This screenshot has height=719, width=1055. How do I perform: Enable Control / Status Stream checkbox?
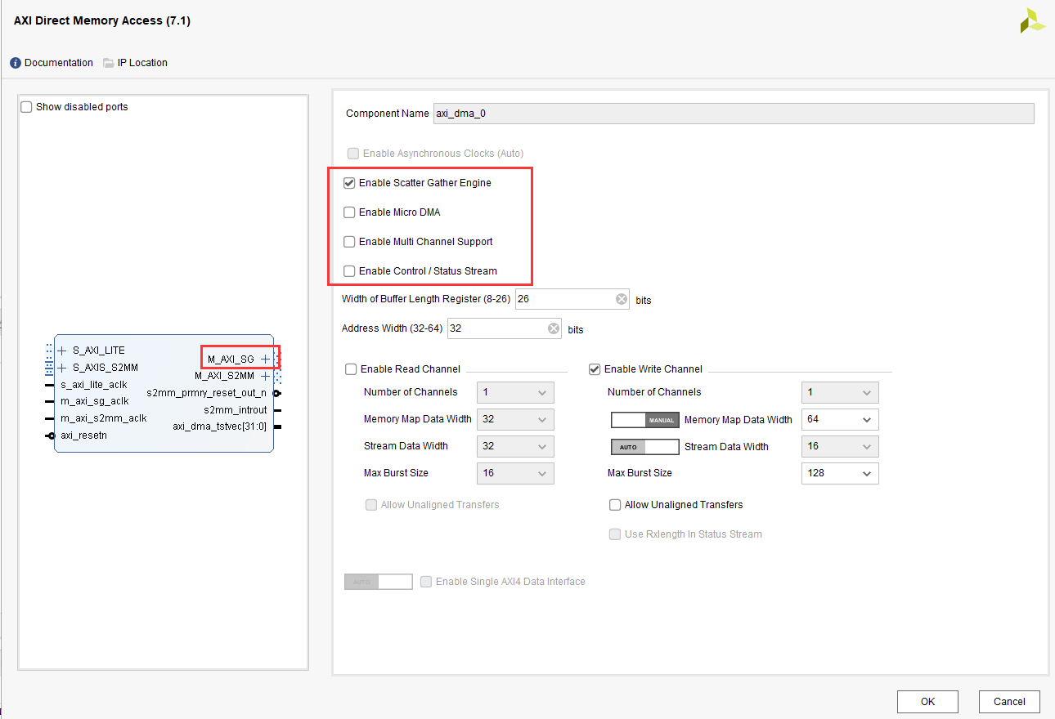click(349, 271)
